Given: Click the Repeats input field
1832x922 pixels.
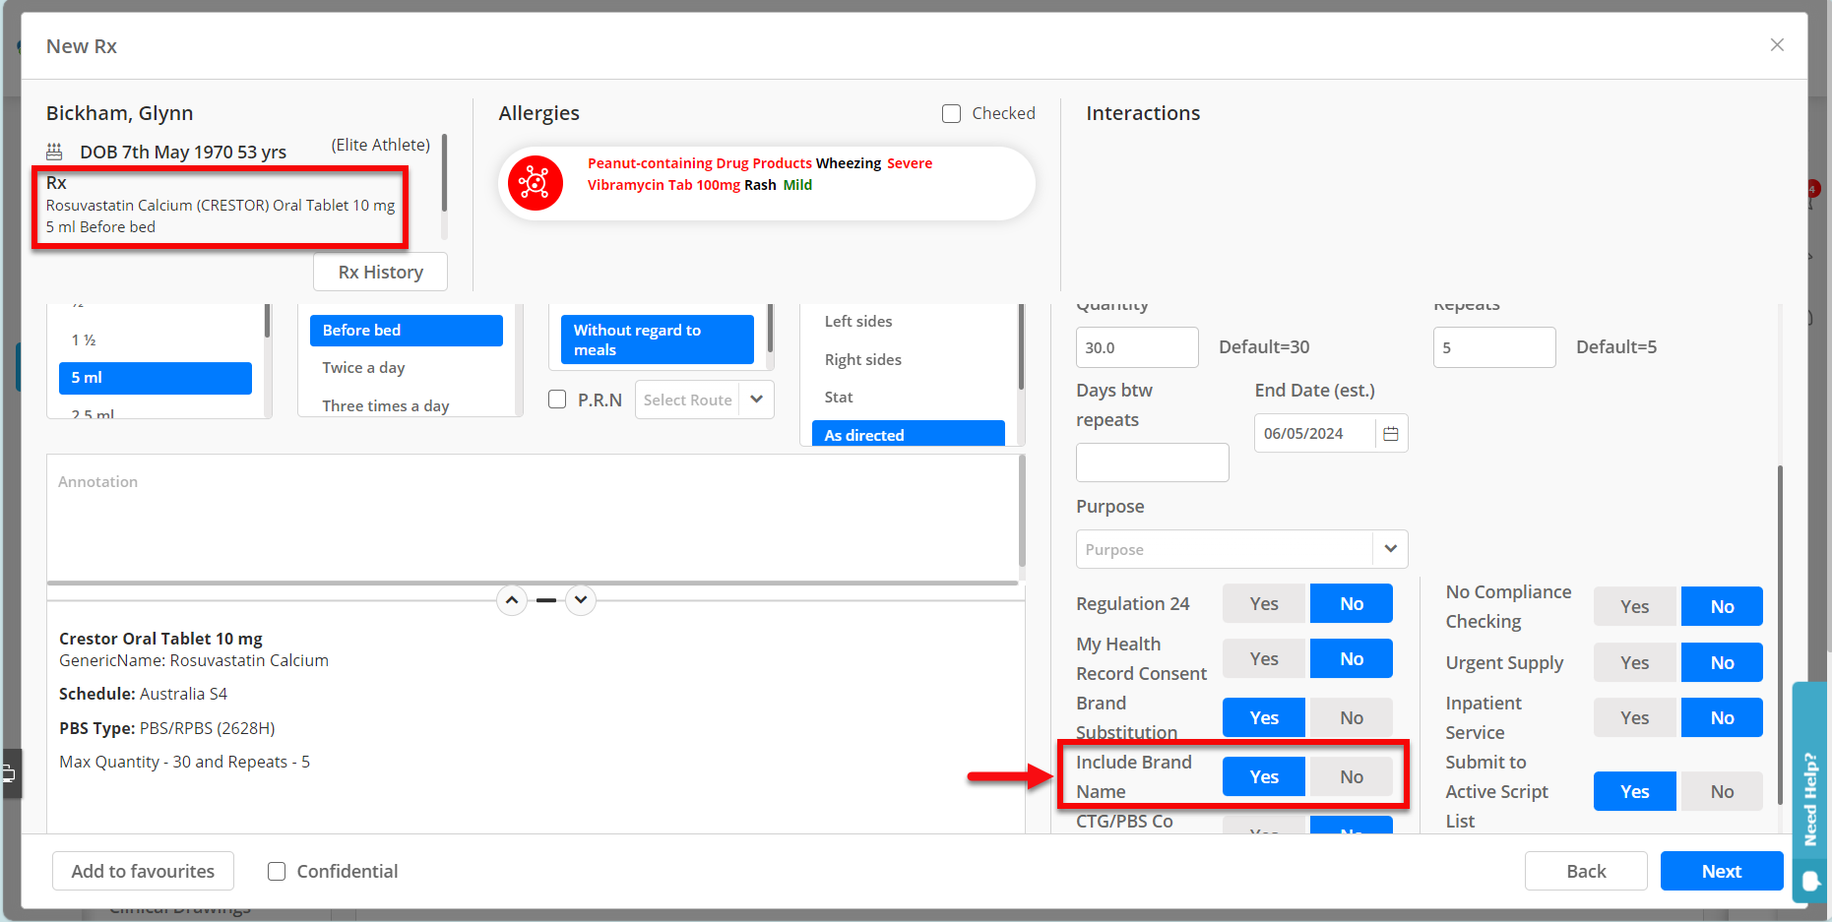Looking at the screenshot, I should coord(1494,347).
